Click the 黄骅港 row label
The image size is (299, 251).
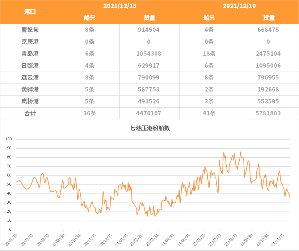(x=30, y=90)
